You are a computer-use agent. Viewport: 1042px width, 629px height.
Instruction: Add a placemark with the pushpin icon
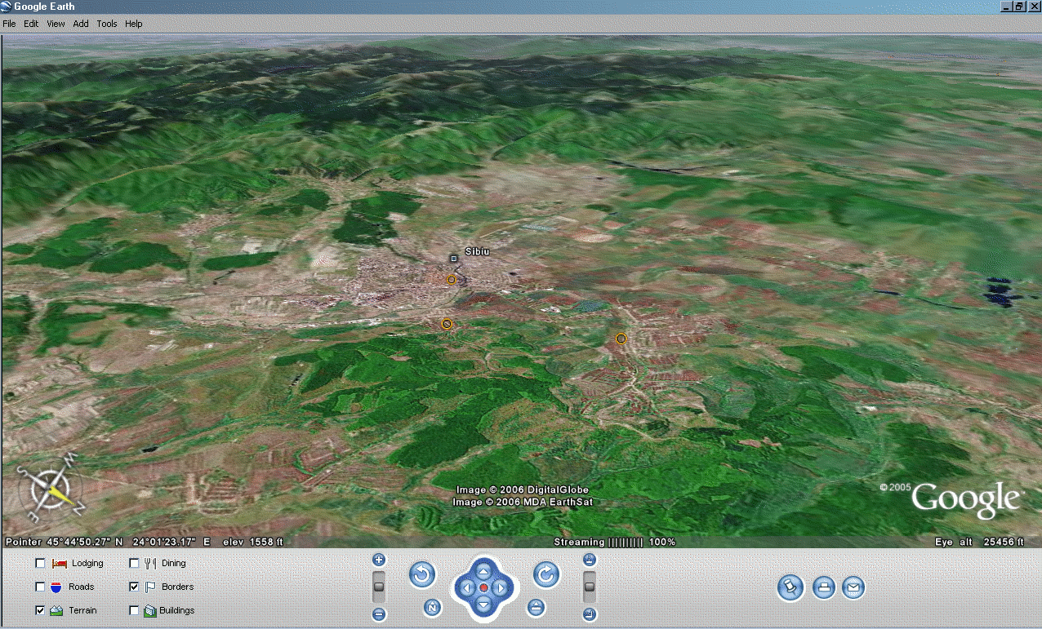pos(790,587)
